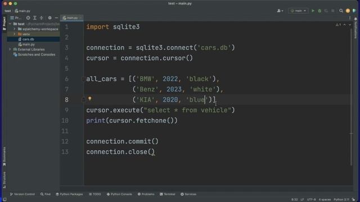Jump to previous highlighted error arrow
Viewport: 360px width, 202px height.
[x=345, y=25]
